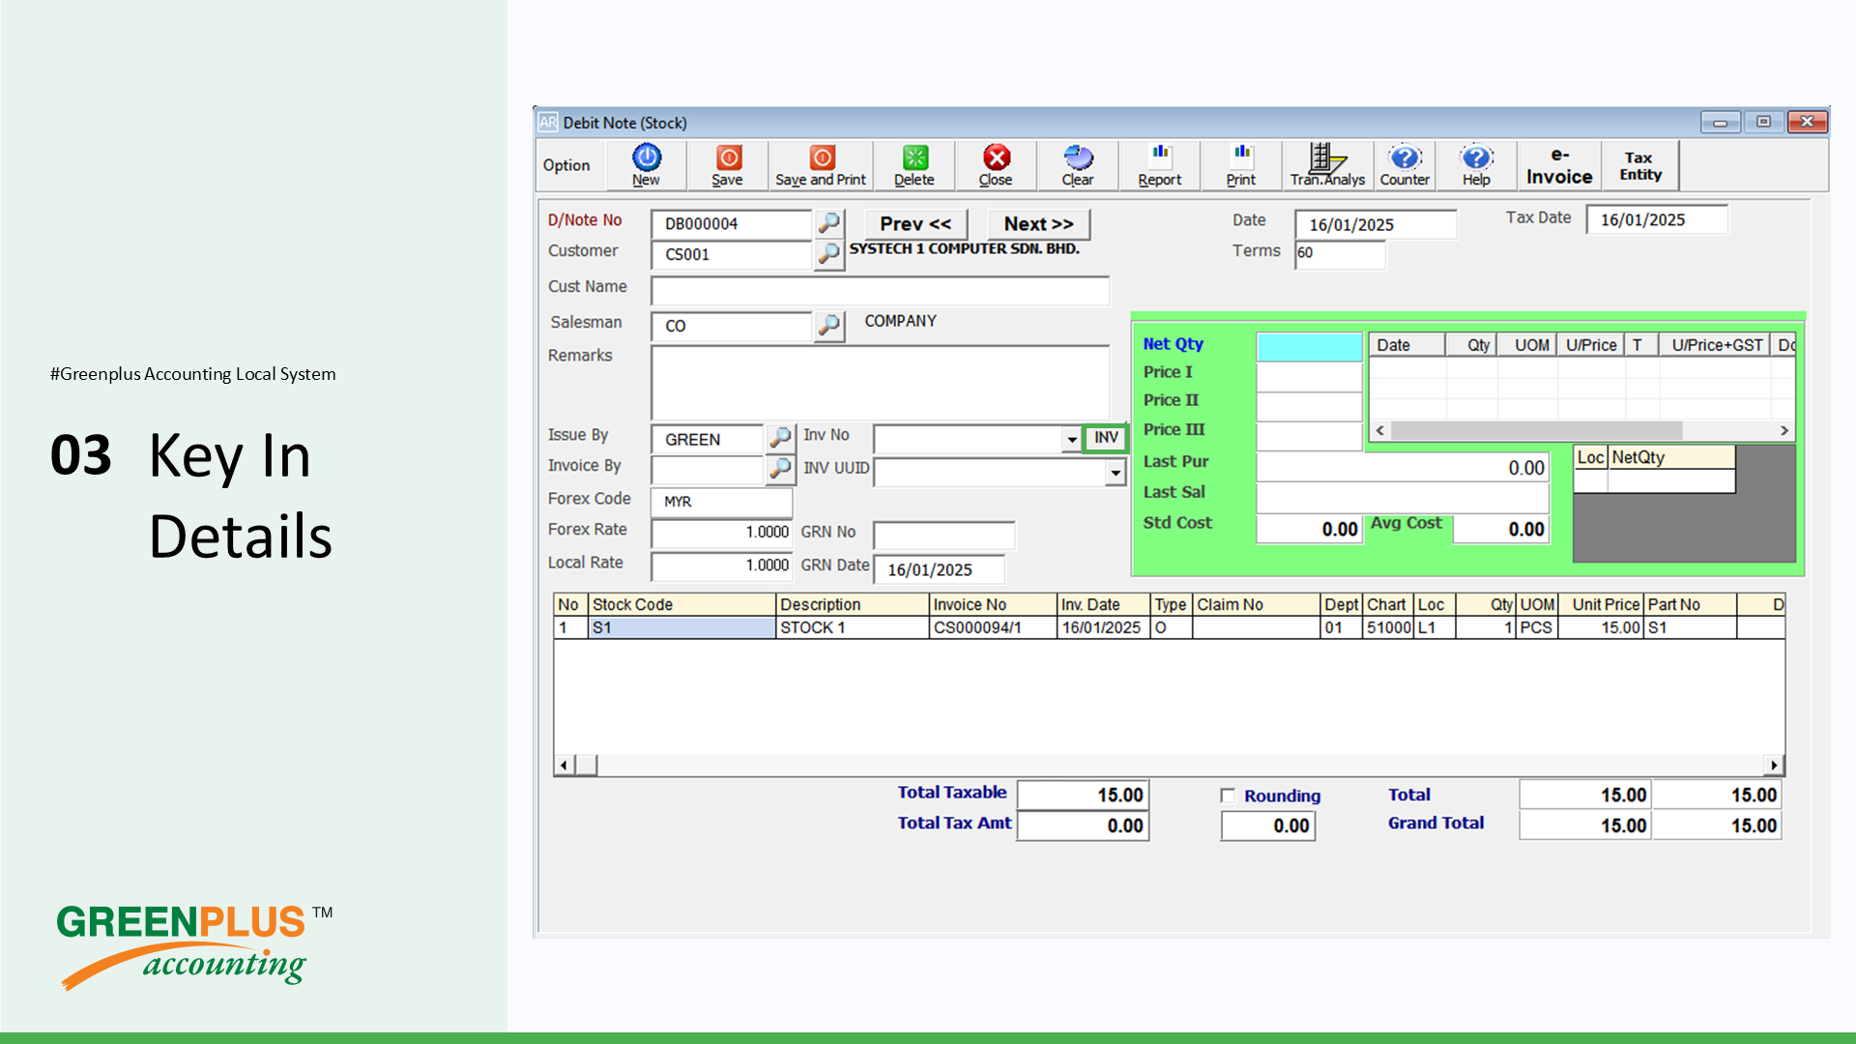Screen dimensions: 1856x1044
Task: Click the Net Qty field
Action: pos(1309,346)
